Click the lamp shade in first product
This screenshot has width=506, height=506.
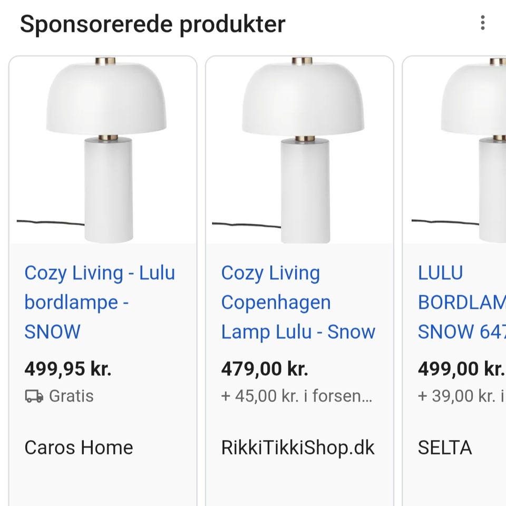point(106,98)
